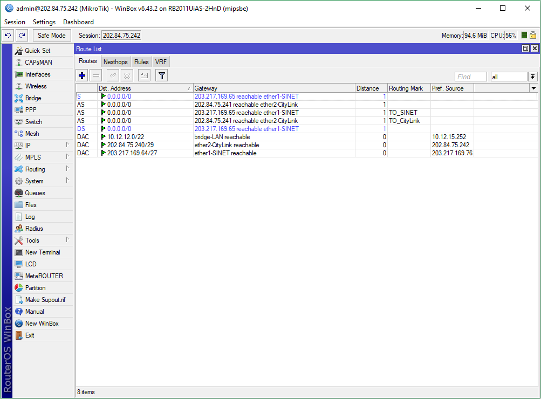The width and height of the screenshot is (541, 399).
Task: Open Partition in sidebar
Action: coord(43,288)
